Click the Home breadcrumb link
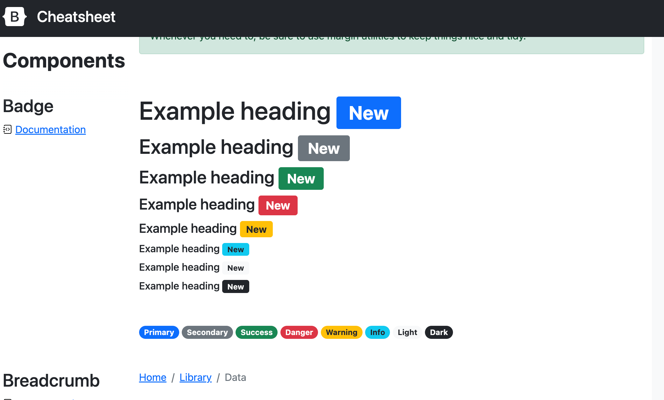This screenshot has height=400, width=664. 152,377
